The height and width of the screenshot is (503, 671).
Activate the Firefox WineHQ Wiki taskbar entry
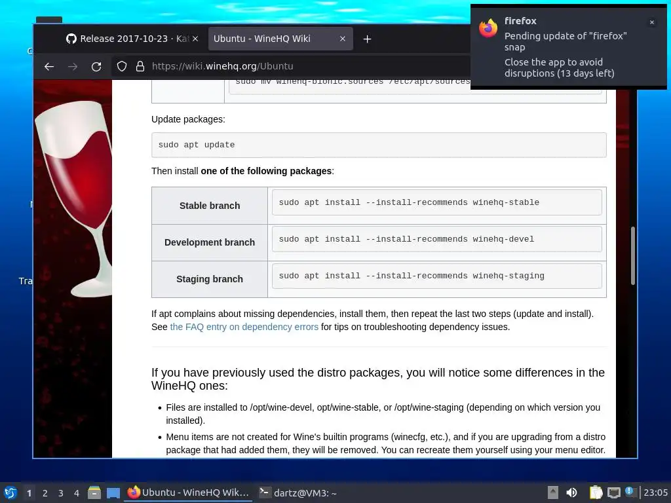coord(188,493)
